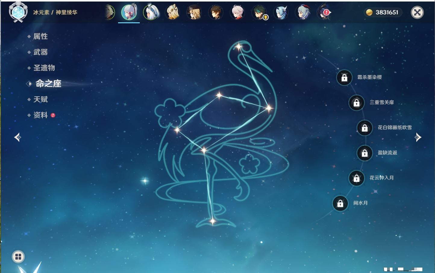Click the 三重雪关扉 constellation label
Image resolution: width=435 pixels, height=273 pixels.
pyautogui.click(x=382, y=103)
